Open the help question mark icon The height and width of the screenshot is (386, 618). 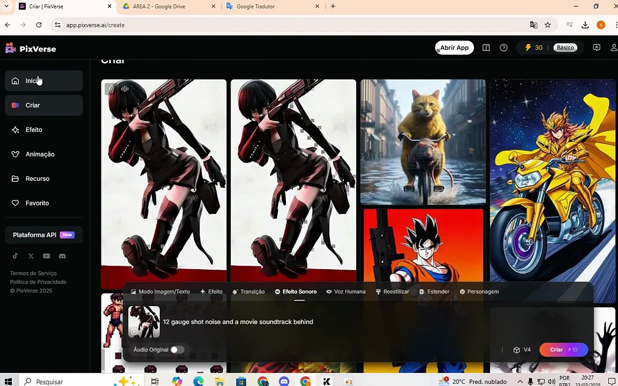[x=503, y=48]
